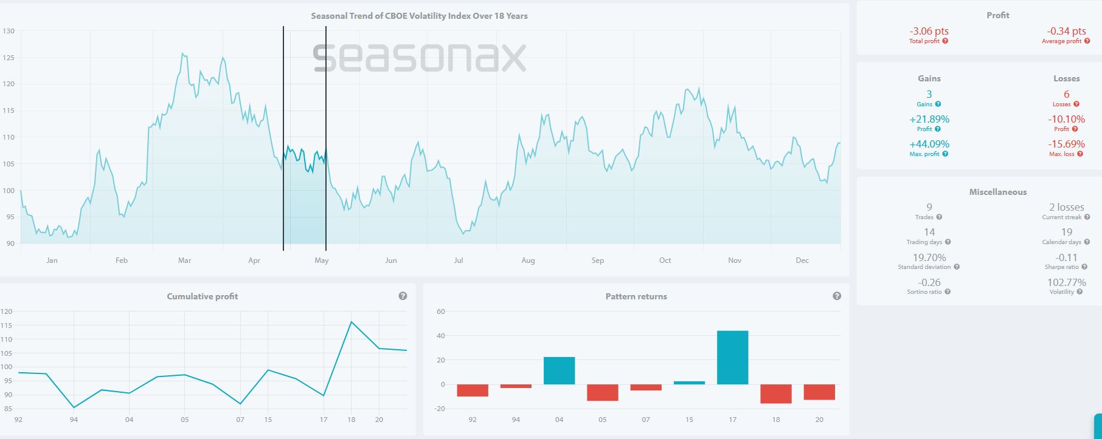The image size is (1102, 439).
Task: Open the help icon next to Losses count
Action: coord(1076,104)
